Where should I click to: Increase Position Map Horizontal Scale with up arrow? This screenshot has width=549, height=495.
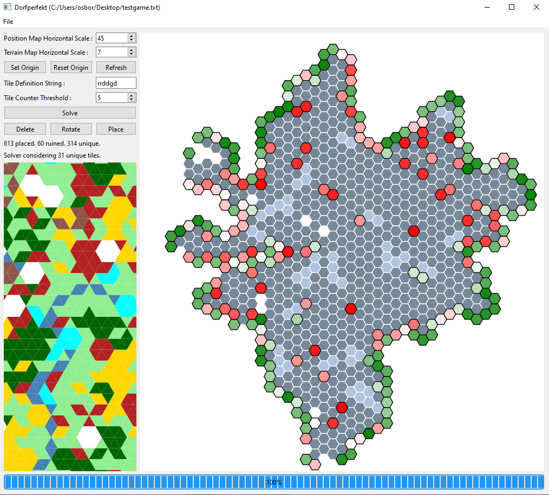click(132, 36)
